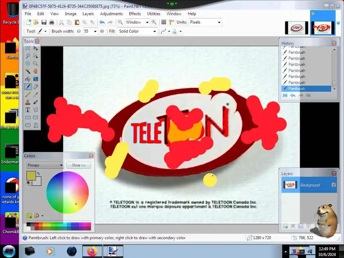Open the Effects menu

click(x=135, y=13)
